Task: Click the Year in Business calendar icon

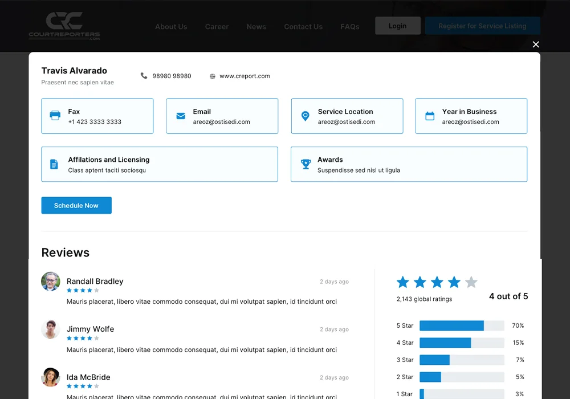Action: (430, 116)
